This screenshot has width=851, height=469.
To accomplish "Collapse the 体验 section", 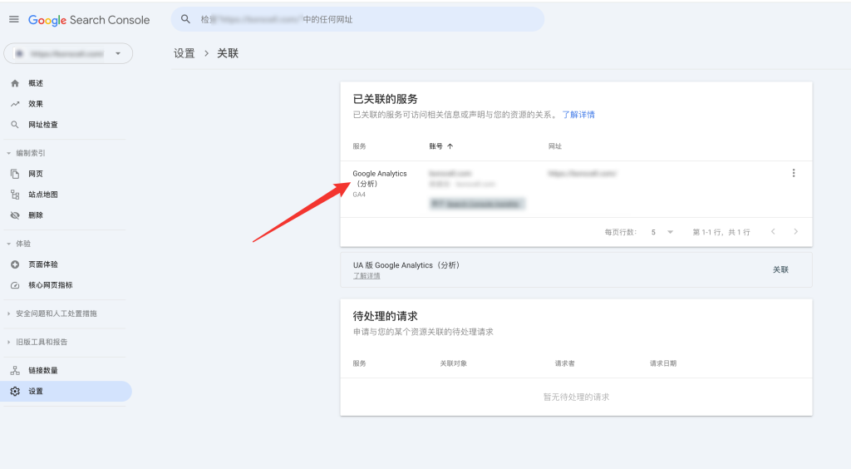I will click(19, 244).
